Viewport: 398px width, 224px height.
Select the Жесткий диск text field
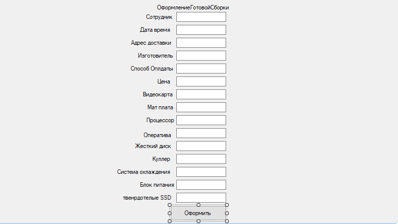pyautogui.click(x=201, y=146)
